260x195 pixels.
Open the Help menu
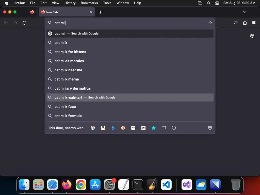137,3
